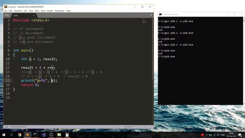Click 'main()' function name on line 8
This screenshot has width=245, height=138.
pos(27,50)
